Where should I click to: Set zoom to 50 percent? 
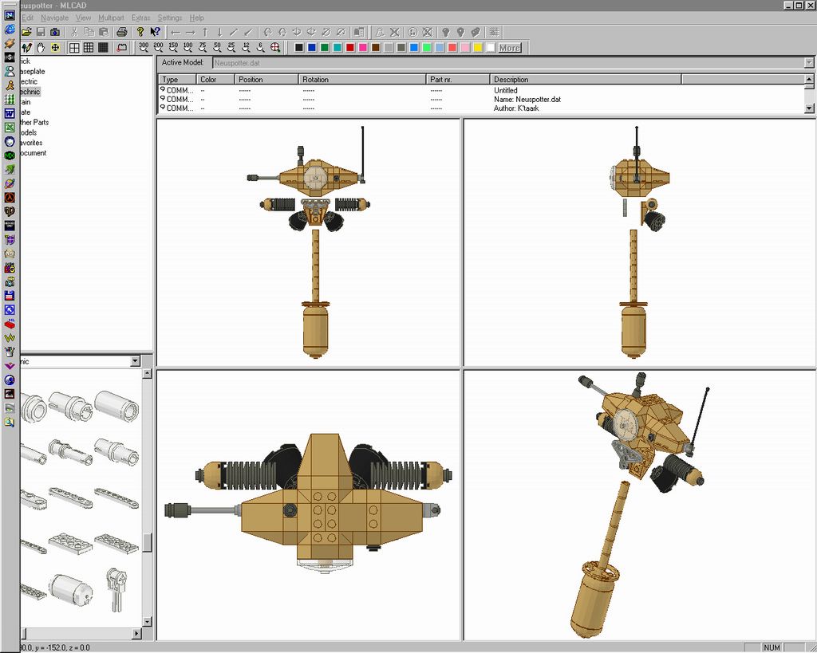coord(217,48)
